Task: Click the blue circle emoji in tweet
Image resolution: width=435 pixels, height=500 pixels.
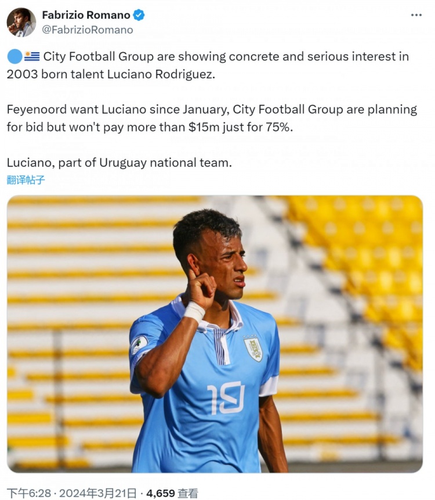Action: 14,57
